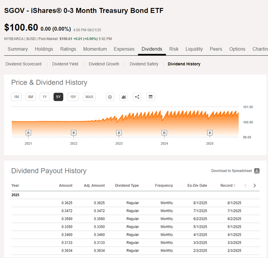Click record date 4/1/2025 cell
The width and height of the screenshot is (268, 258).
click(x=234, y=235)
